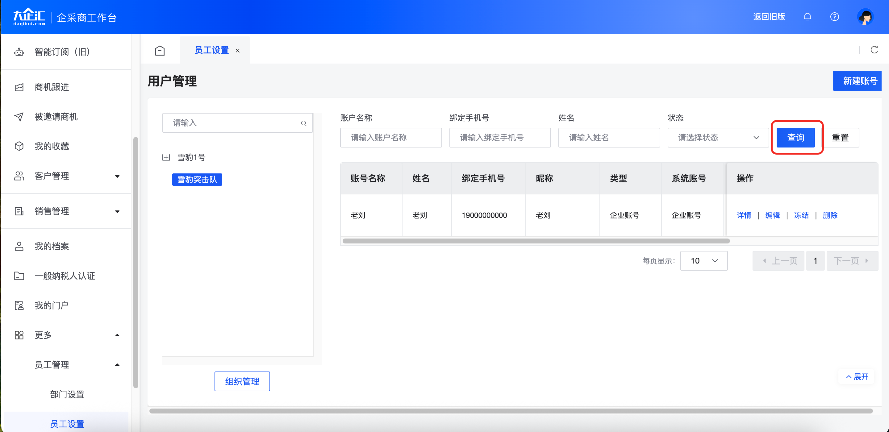Viewport: 889px width, 432px height.
Task: Expand the 雪豹1号 tree node
Action: pyautogui.click(x=166, y=157)
